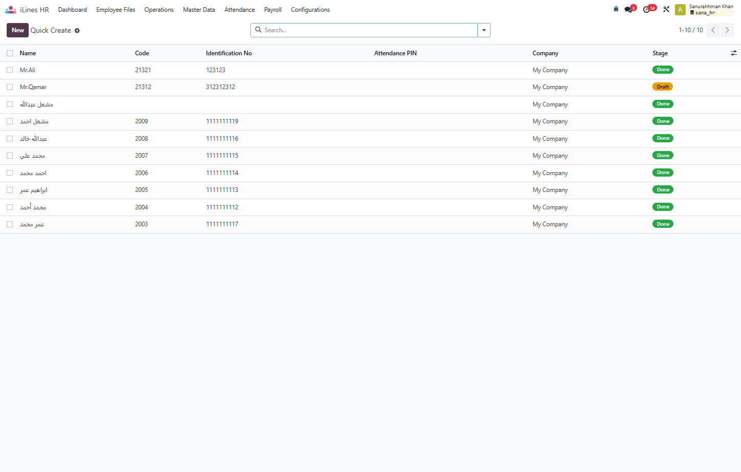Screen dimensions: 741x472
Task: Open the Operations menu
Action: 159,10
